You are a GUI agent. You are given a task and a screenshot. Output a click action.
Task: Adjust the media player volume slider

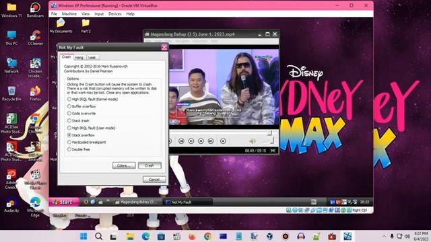[x=265, y=140]
